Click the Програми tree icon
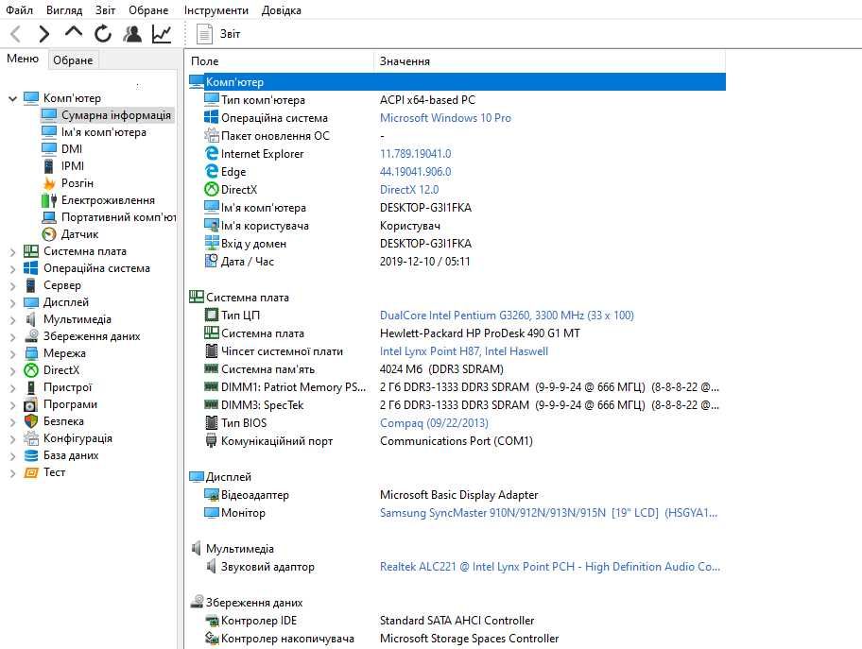862x649 pixels. 31,404
